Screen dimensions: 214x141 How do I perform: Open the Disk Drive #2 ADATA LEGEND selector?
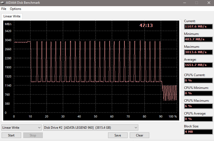[x=91, y=128]
